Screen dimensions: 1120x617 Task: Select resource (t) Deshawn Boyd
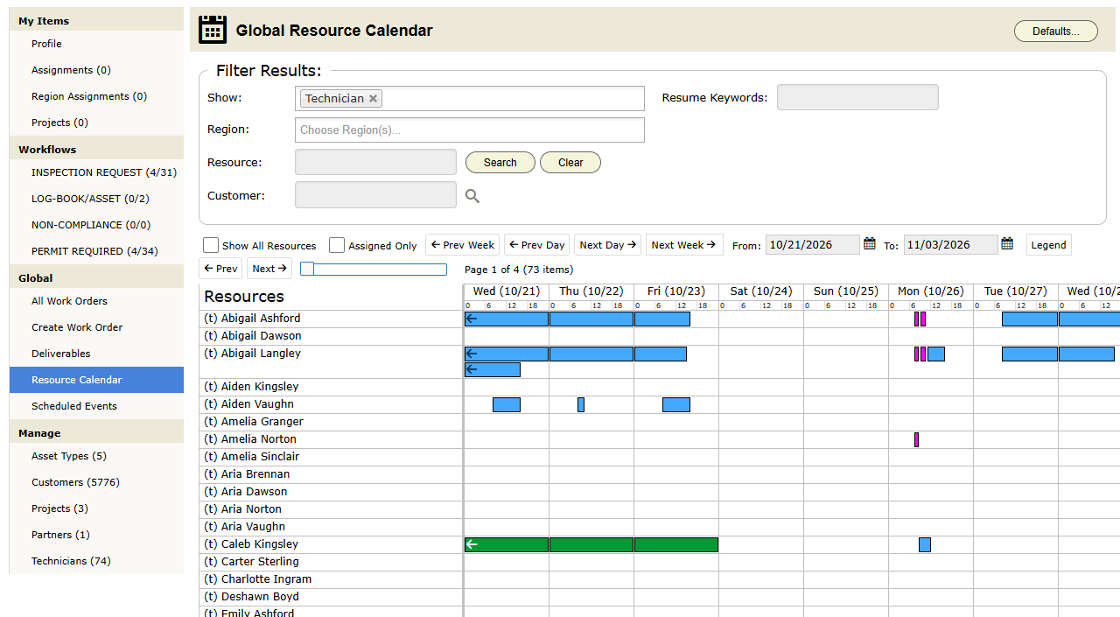tap(251, 597)
